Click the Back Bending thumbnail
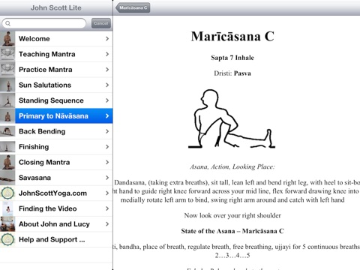The height and width of the screenshot is (270, 360). (x=7, y=131)
